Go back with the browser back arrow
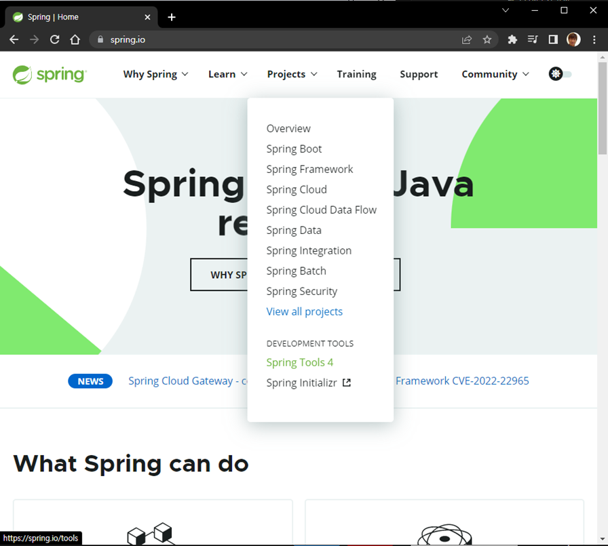Screen dimensions: 608x546 [14, 39]
